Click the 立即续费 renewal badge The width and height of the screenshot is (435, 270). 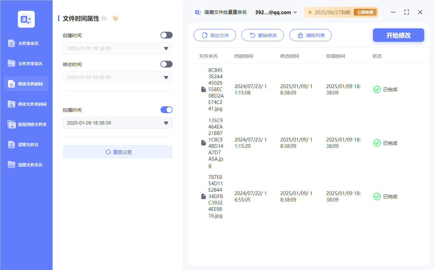[365, 12]
